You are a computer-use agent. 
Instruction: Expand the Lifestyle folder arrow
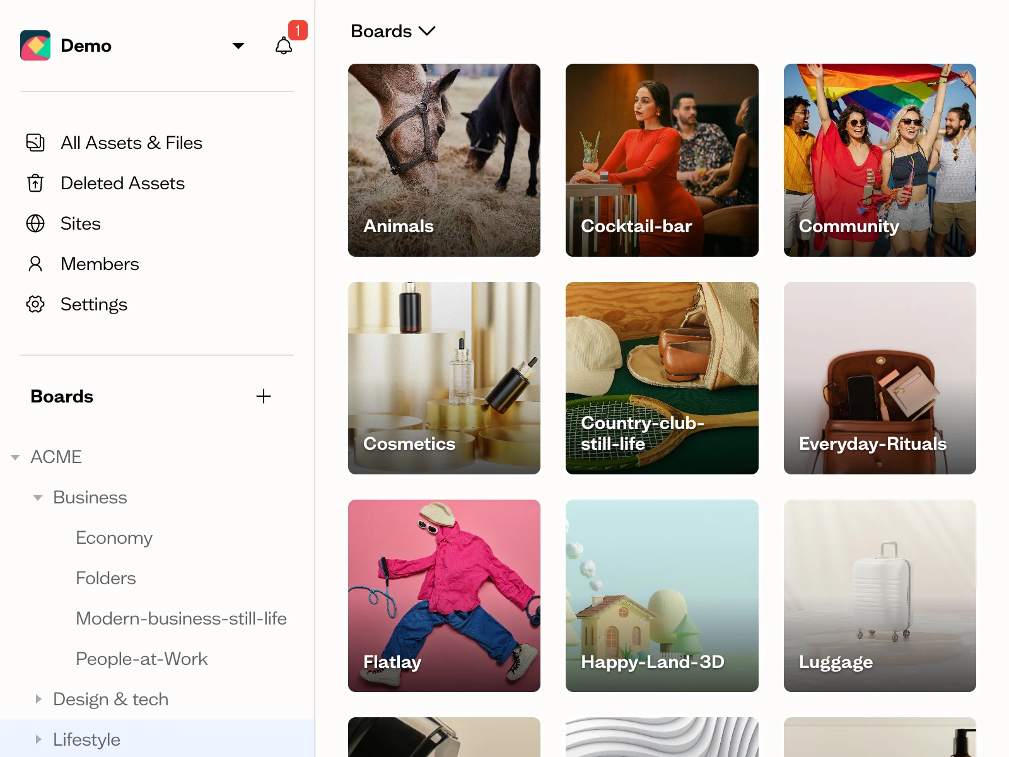pyautogui.click(x=38, y=739)
